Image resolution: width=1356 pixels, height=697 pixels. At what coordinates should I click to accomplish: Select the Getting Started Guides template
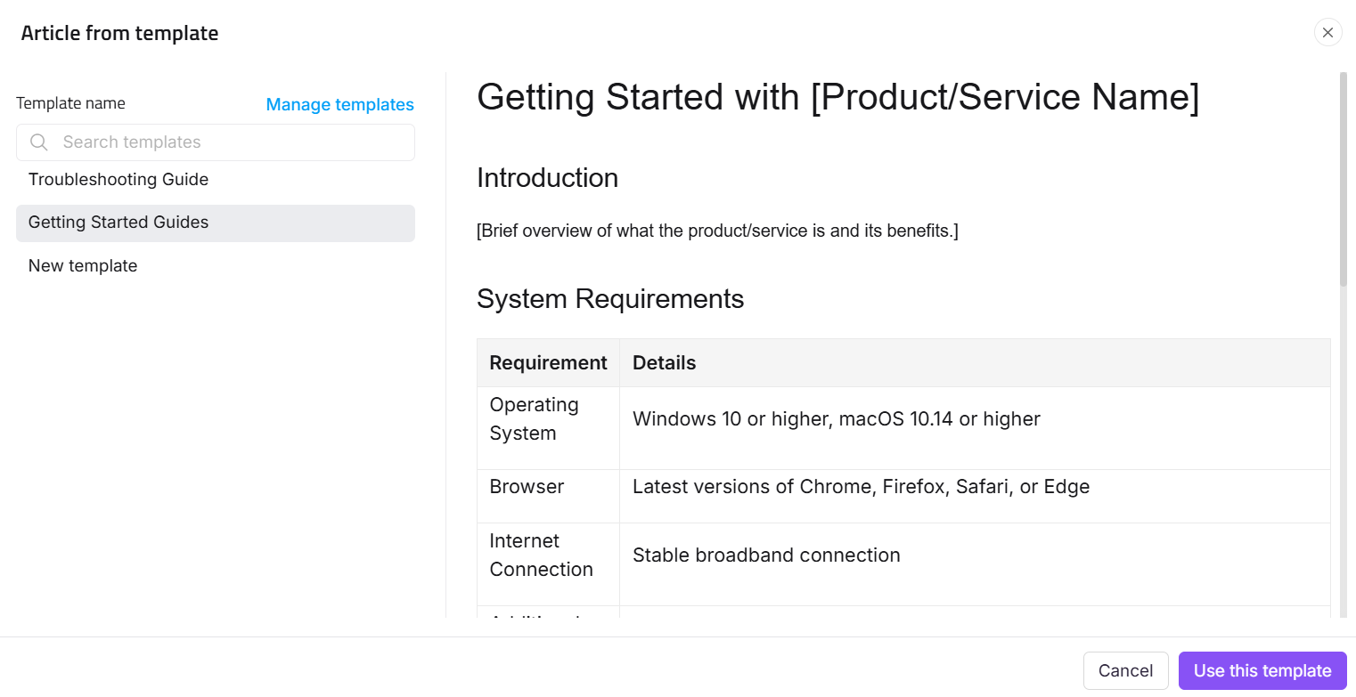[x=118, y=222]
